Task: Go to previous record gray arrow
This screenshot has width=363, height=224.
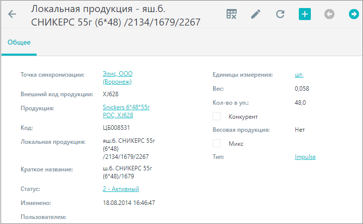Action: pyautogui.click(x=329, y=14)
